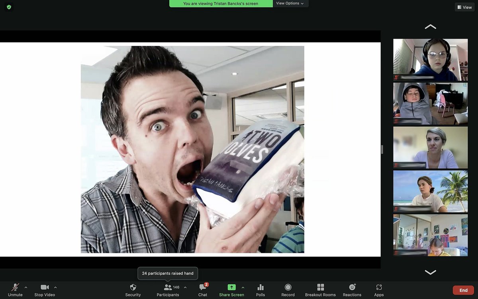The height and width of the screenshot is (299, 478).
Task: Click the green encryption shield icon
Action: click(x=9, y=7)
